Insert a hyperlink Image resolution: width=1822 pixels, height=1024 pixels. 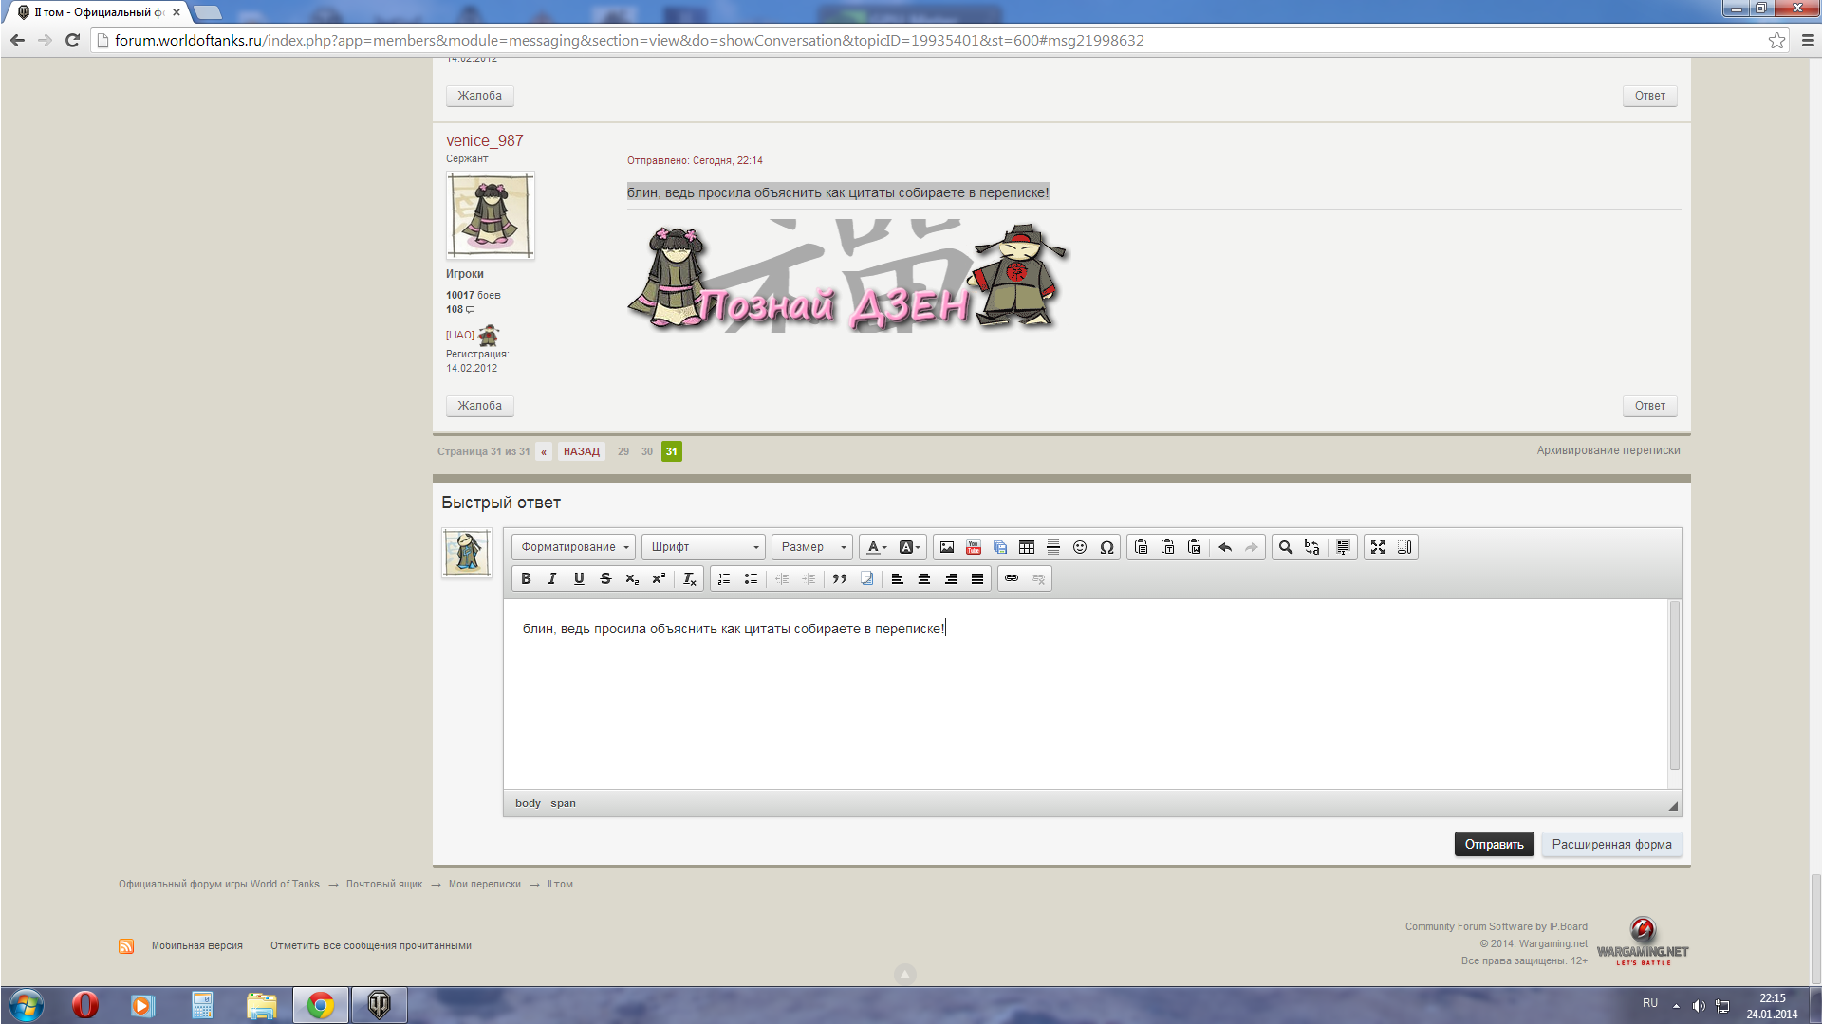pyautogui.click(x=1012, y=578)
